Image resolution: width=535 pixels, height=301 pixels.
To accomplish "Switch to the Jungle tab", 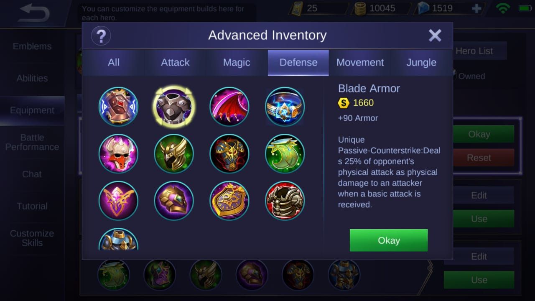I will click(421, 63).
